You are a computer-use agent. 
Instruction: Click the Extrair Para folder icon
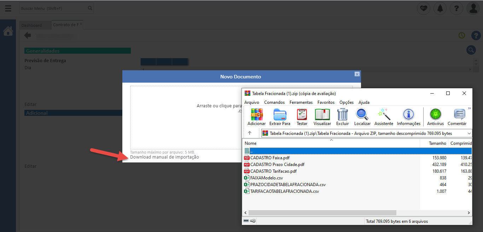(280, 115)
